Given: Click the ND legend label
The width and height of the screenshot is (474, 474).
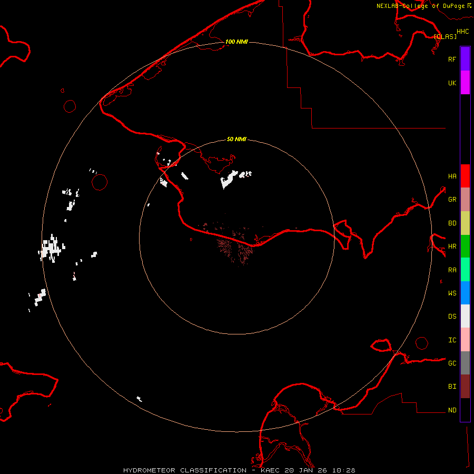Looking at the screenshot, I should 452,410.
